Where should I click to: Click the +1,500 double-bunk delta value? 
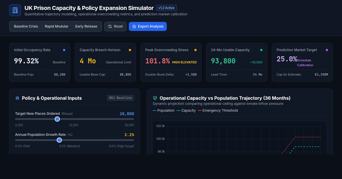coord(191,74)
